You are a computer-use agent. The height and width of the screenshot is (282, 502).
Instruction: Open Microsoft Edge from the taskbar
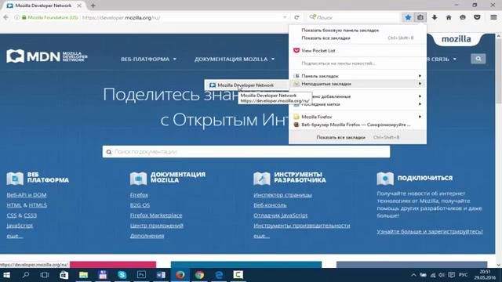coord(219,275)
